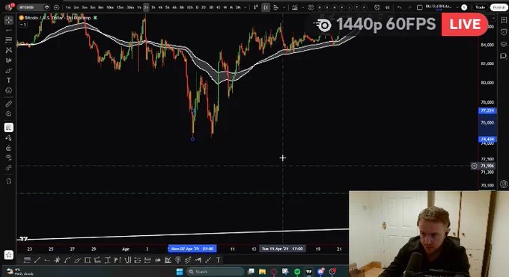The height and width of the screenshot is (277, 509).
Task: Switch to the 1m timeframe
Action: click(68, 7)
